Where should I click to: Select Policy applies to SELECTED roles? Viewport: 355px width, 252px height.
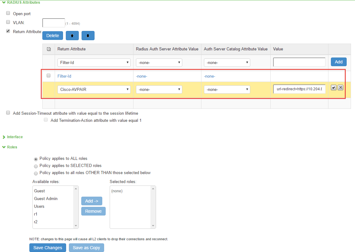tap(36, 166)
